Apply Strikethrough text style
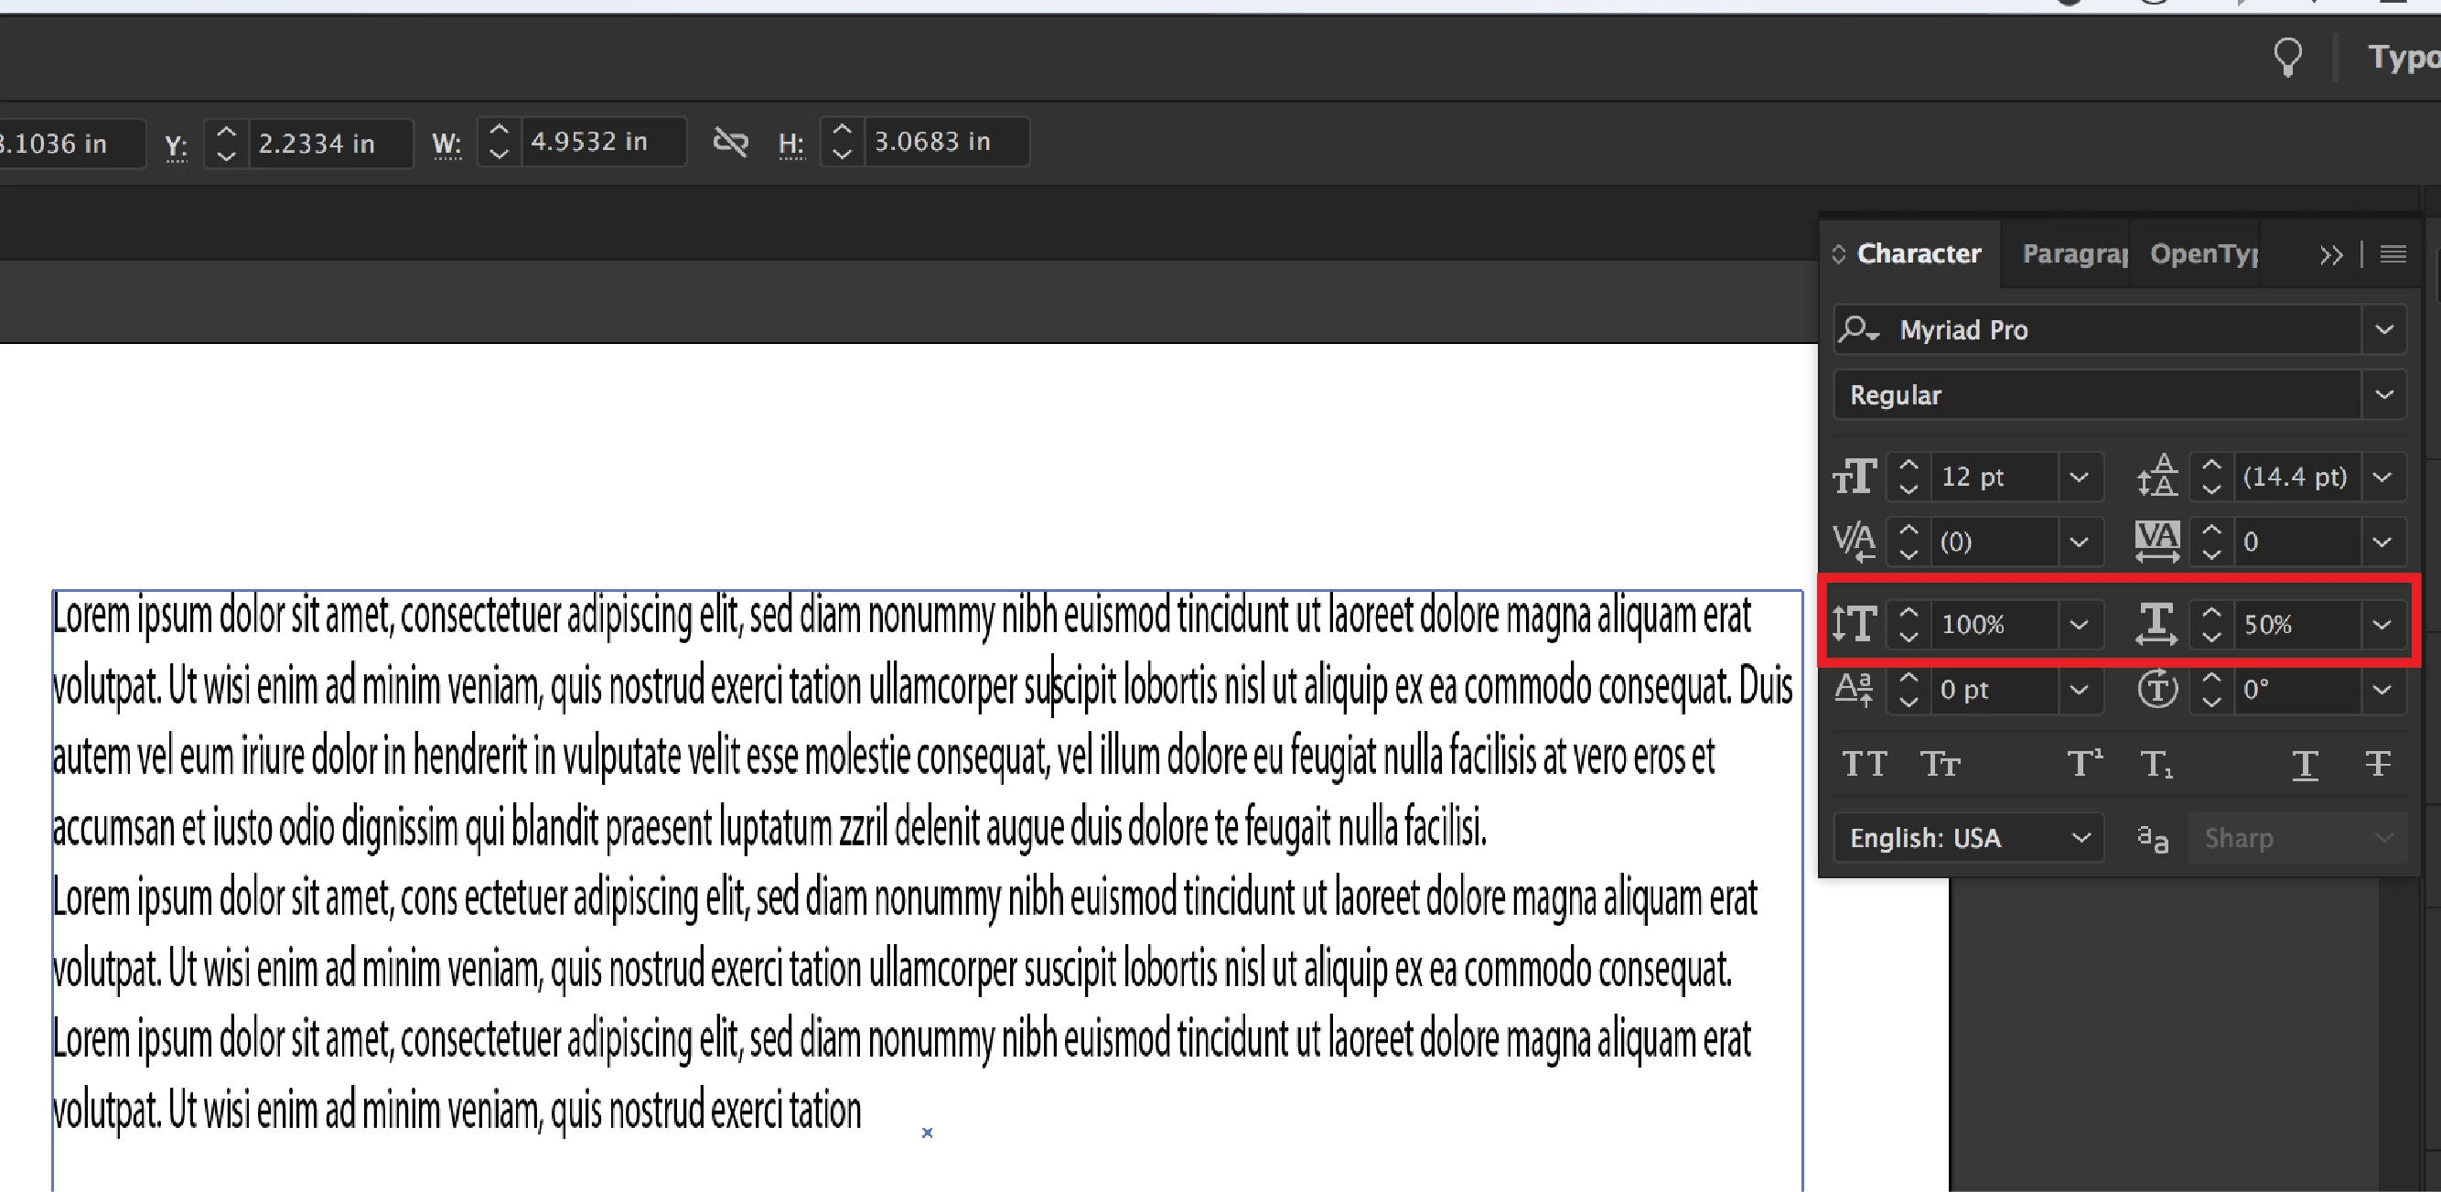 point(2378,764)
